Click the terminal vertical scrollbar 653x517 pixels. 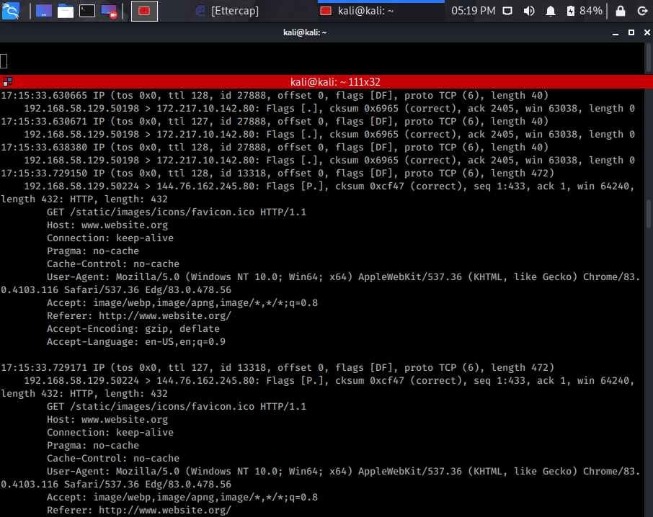(649, 214)
